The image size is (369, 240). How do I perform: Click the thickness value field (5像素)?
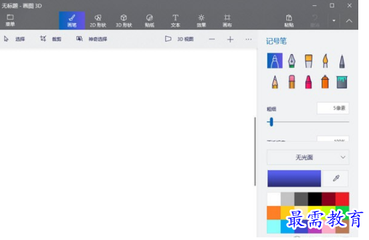click(333, 108)
